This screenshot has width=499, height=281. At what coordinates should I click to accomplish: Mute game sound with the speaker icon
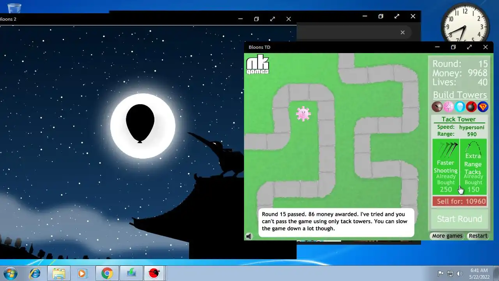point(249,236)
